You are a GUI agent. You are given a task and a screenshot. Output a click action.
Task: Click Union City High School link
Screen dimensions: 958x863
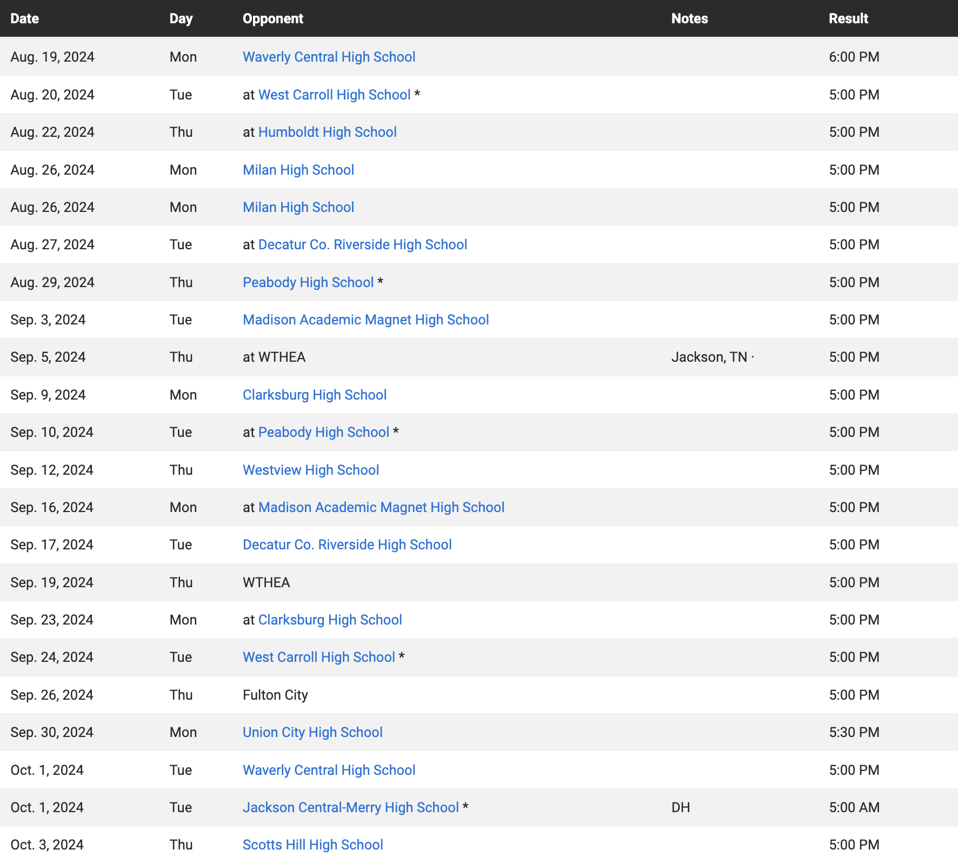click(x=312, y=732)
